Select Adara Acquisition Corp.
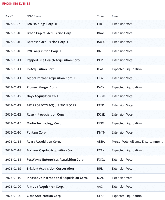Screen dimensions: 165x200 (x=44, y=142)
